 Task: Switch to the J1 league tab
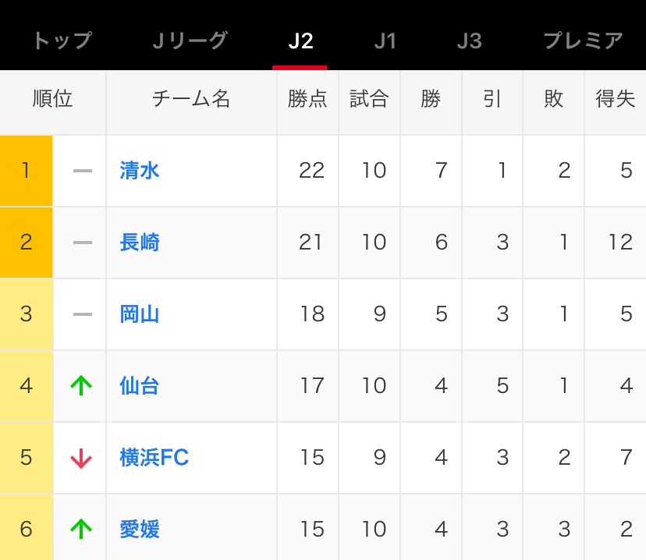point(385,41)
